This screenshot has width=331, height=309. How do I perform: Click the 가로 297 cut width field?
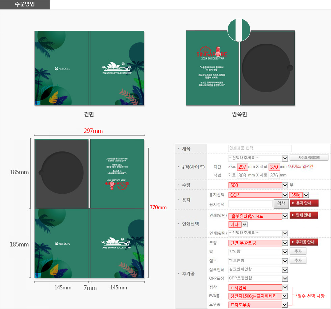242,167
